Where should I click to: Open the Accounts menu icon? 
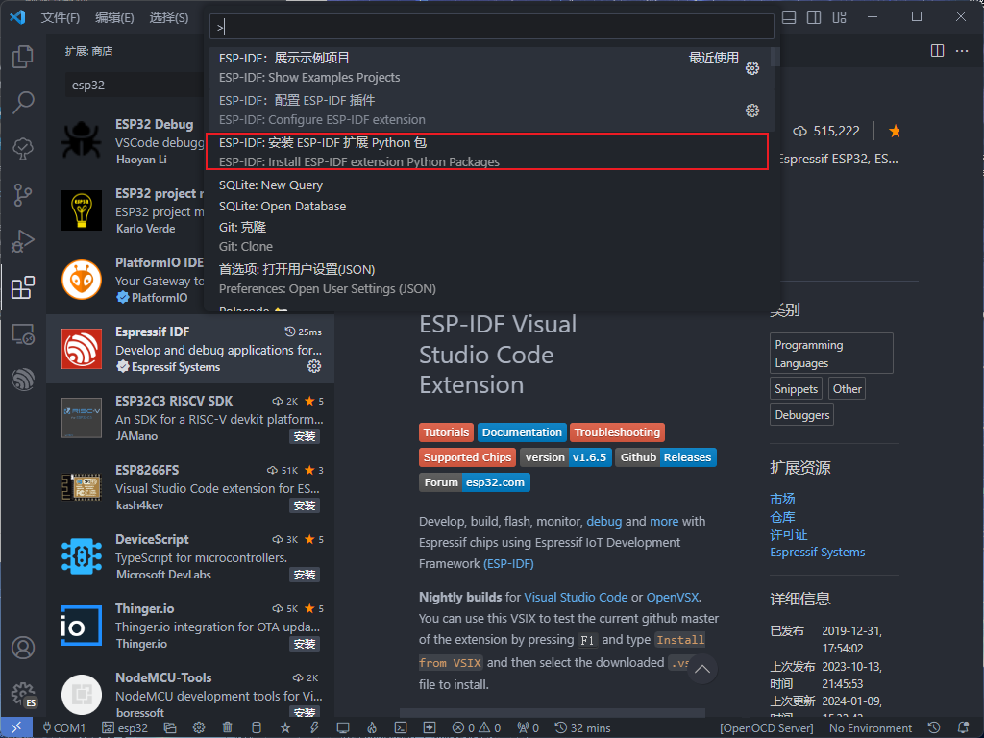tap(23, 648)
